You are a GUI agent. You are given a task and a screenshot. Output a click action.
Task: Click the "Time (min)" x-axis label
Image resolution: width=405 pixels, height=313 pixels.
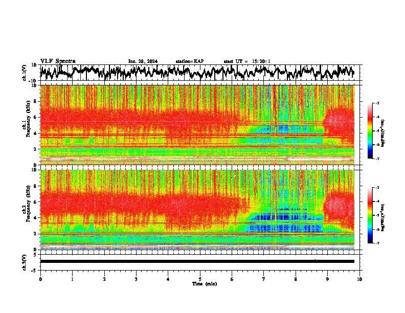click(x=205, y=284)
